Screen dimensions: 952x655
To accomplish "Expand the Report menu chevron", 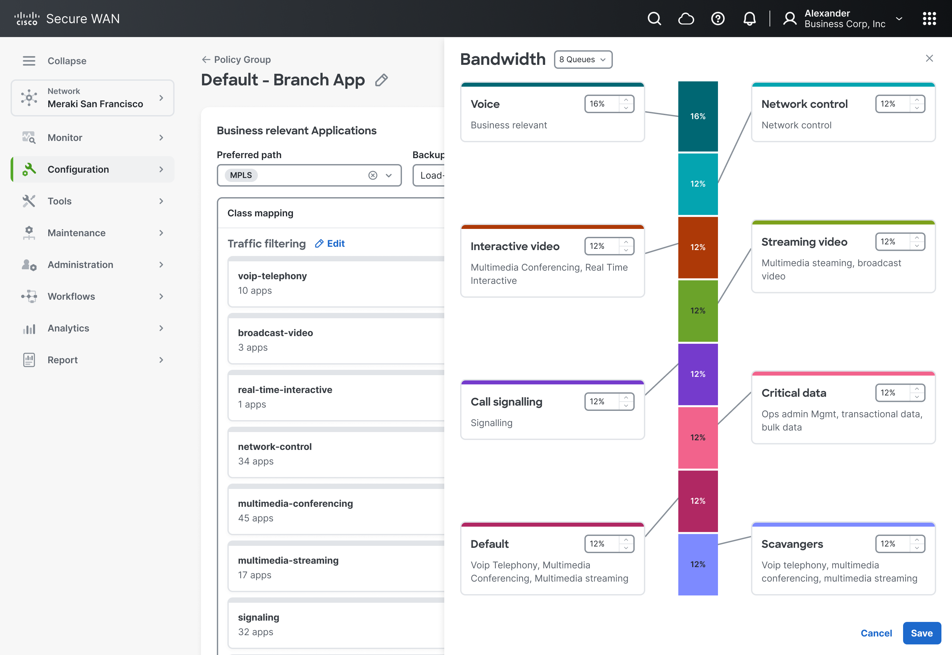I will click(x=161, y=360).
